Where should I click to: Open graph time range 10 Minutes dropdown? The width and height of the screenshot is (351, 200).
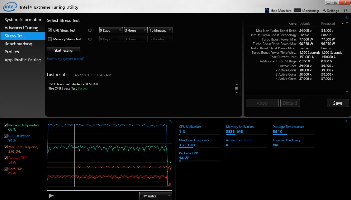pos(155,196)
